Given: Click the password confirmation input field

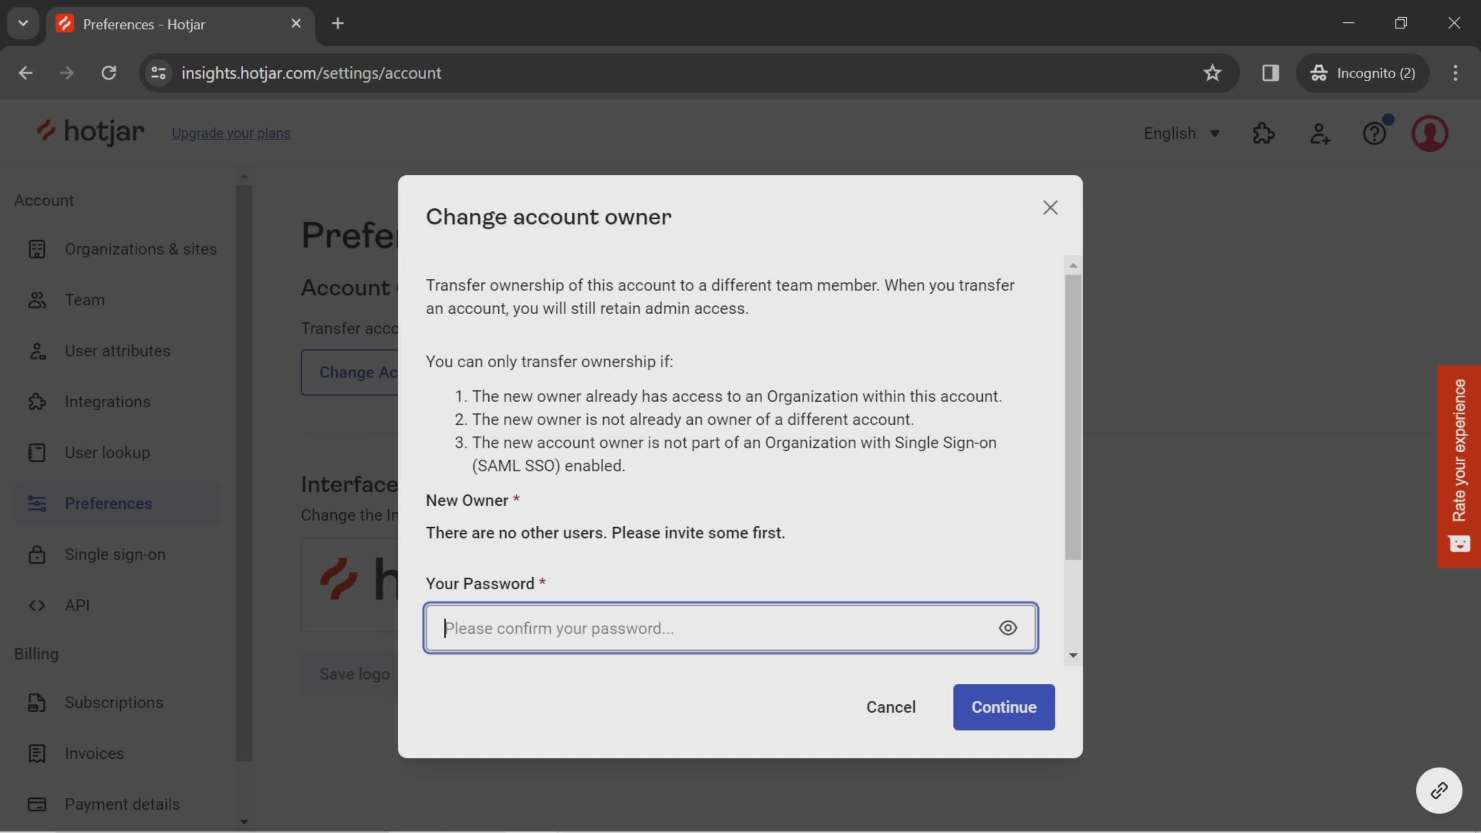Looking at the screenshot, I should click(730, 627).
